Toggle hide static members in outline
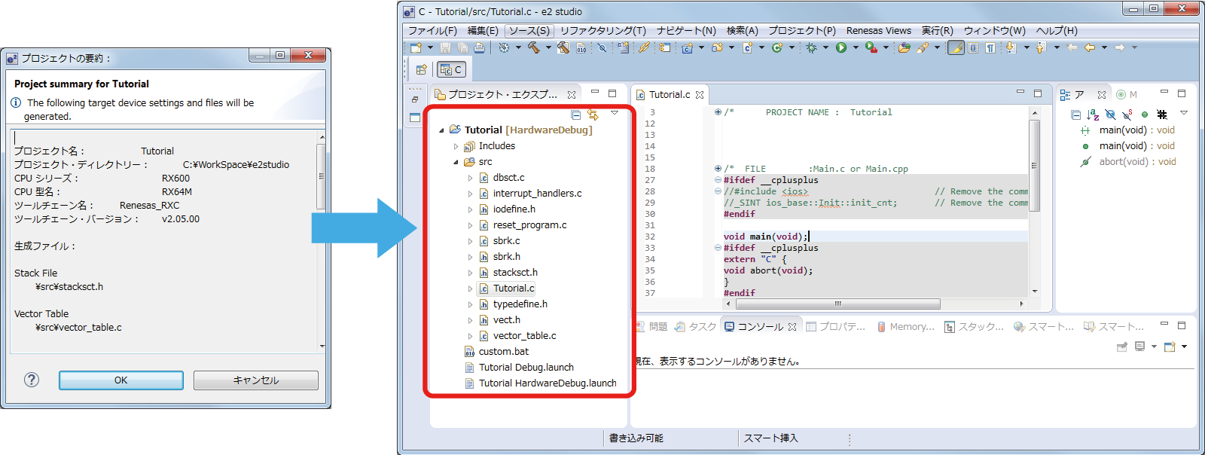 click(1127, 115)
